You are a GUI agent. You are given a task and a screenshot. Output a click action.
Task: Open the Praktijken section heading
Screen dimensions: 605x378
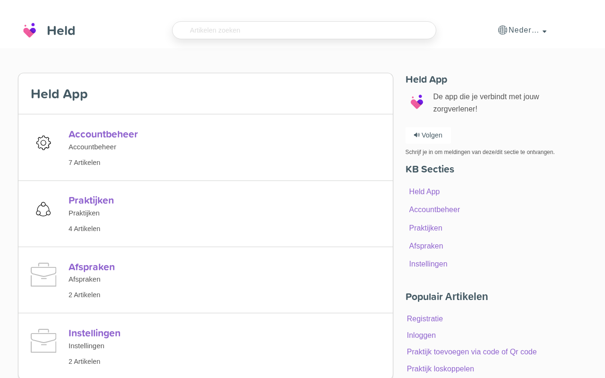coord(91,200)
